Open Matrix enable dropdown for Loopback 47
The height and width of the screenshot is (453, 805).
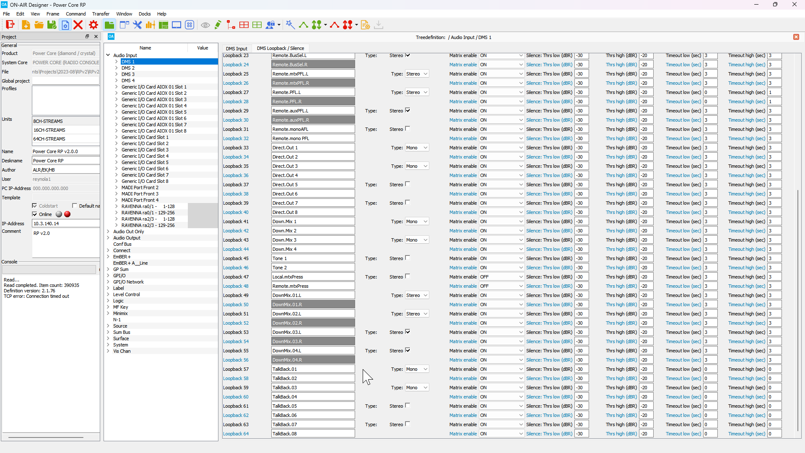pyautogui.click(x=501, y=277)
